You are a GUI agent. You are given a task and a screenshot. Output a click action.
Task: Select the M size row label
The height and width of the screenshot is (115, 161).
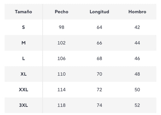coord(24,43)
